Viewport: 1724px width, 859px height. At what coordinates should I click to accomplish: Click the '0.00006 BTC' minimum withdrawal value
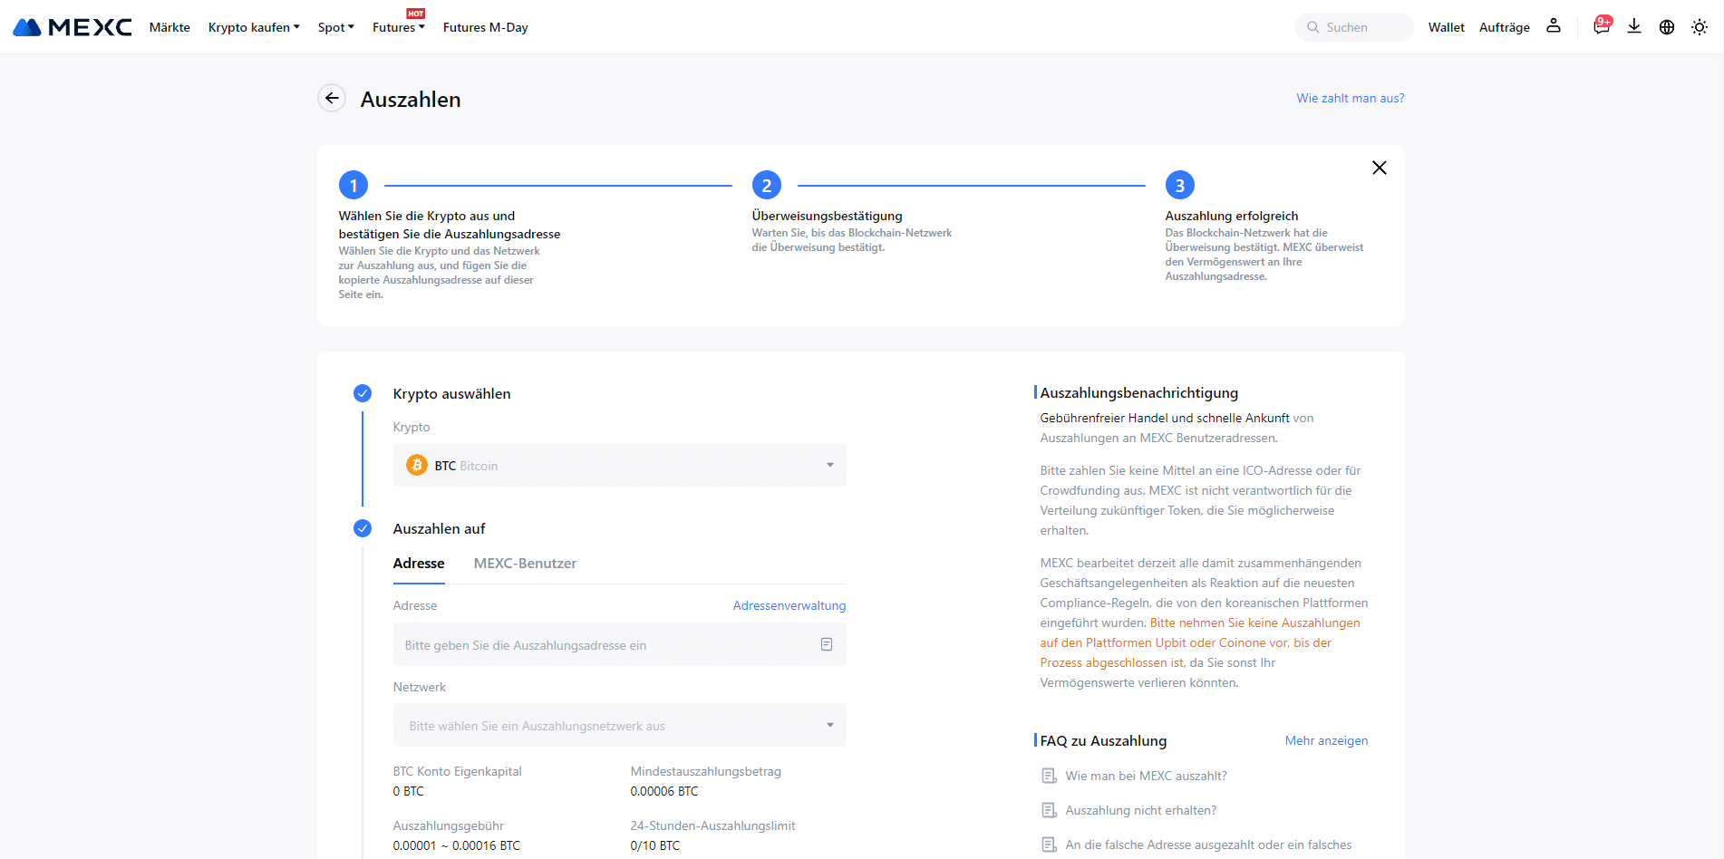(x=664, y=791)
